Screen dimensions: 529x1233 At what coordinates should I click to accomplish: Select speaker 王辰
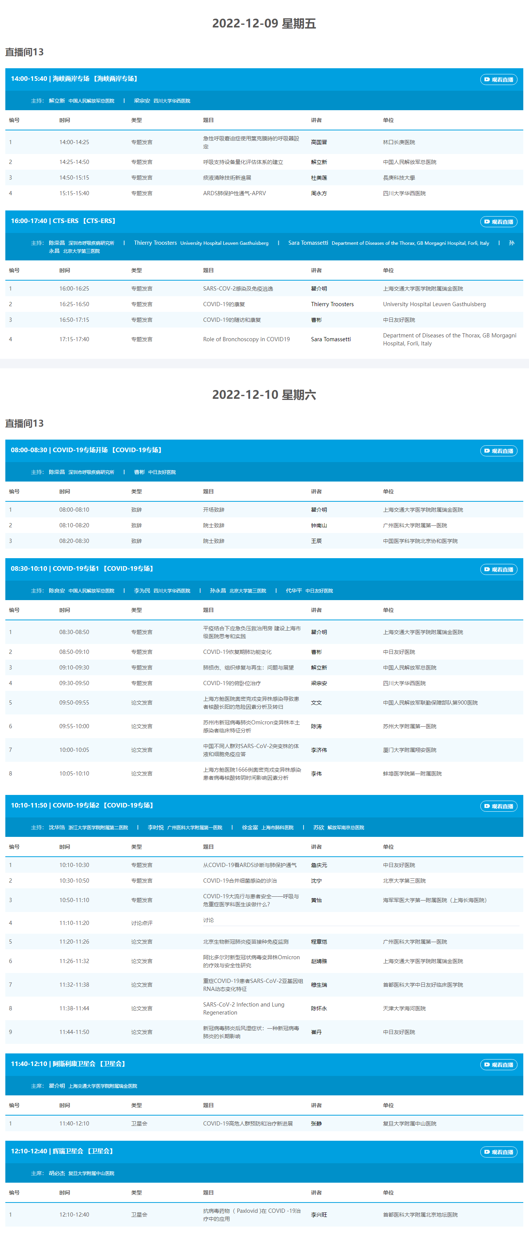coord(316,541)
